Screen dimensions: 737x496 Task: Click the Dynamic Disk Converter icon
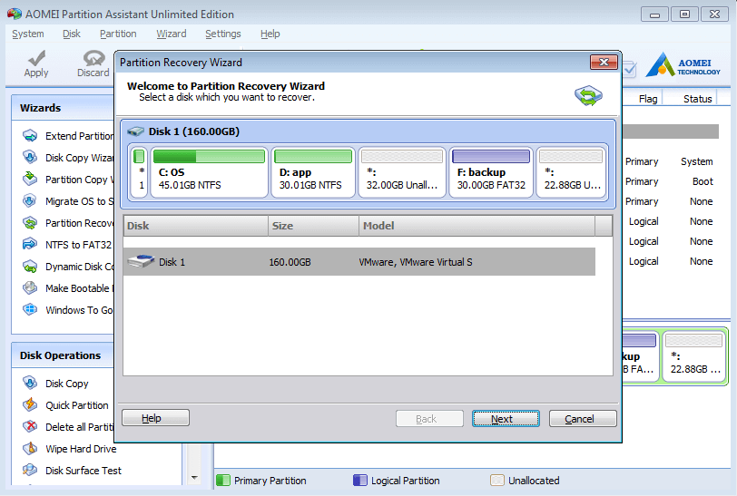point(30,267)
